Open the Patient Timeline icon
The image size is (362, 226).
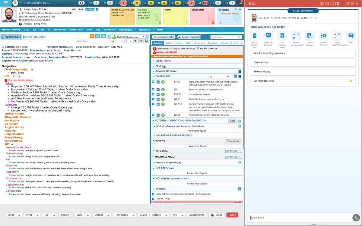323,36
